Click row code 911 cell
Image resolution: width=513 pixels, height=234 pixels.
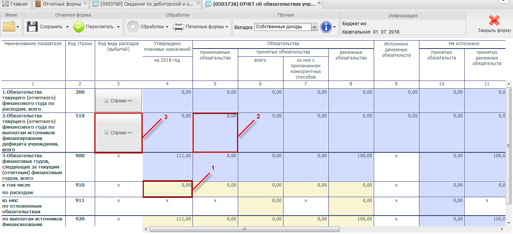80,206
